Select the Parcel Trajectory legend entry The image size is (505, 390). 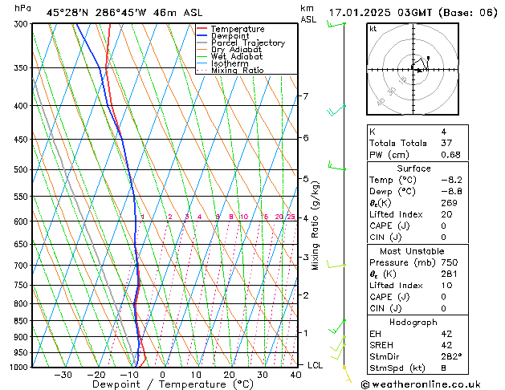247,43
